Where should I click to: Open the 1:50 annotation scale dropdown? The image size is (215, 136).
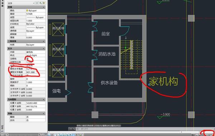[x=209, y=135]
